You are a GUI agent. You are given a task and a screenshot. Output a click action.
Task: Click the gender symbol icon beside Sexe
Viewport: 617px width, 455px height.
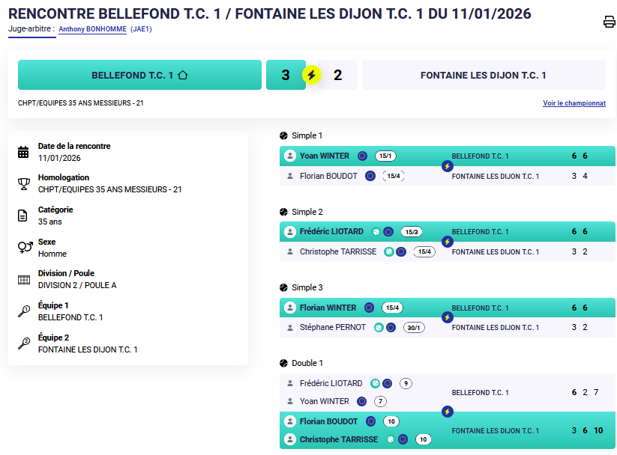24,248
